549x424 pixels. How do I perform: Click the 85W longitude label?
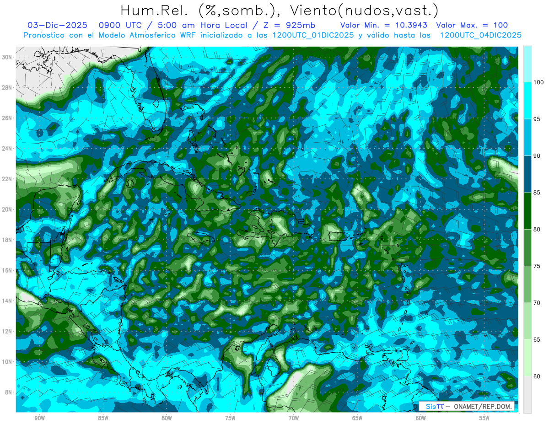(103, 418)
